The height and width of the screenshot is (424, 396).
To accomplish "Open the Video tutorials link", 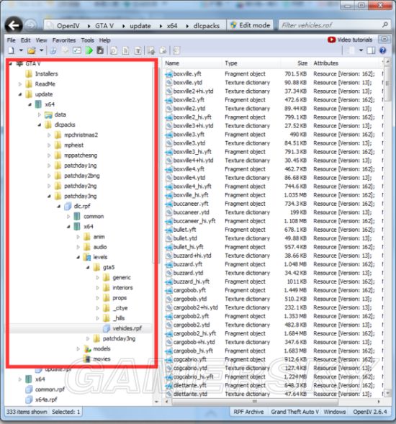I will click(350, 40).
